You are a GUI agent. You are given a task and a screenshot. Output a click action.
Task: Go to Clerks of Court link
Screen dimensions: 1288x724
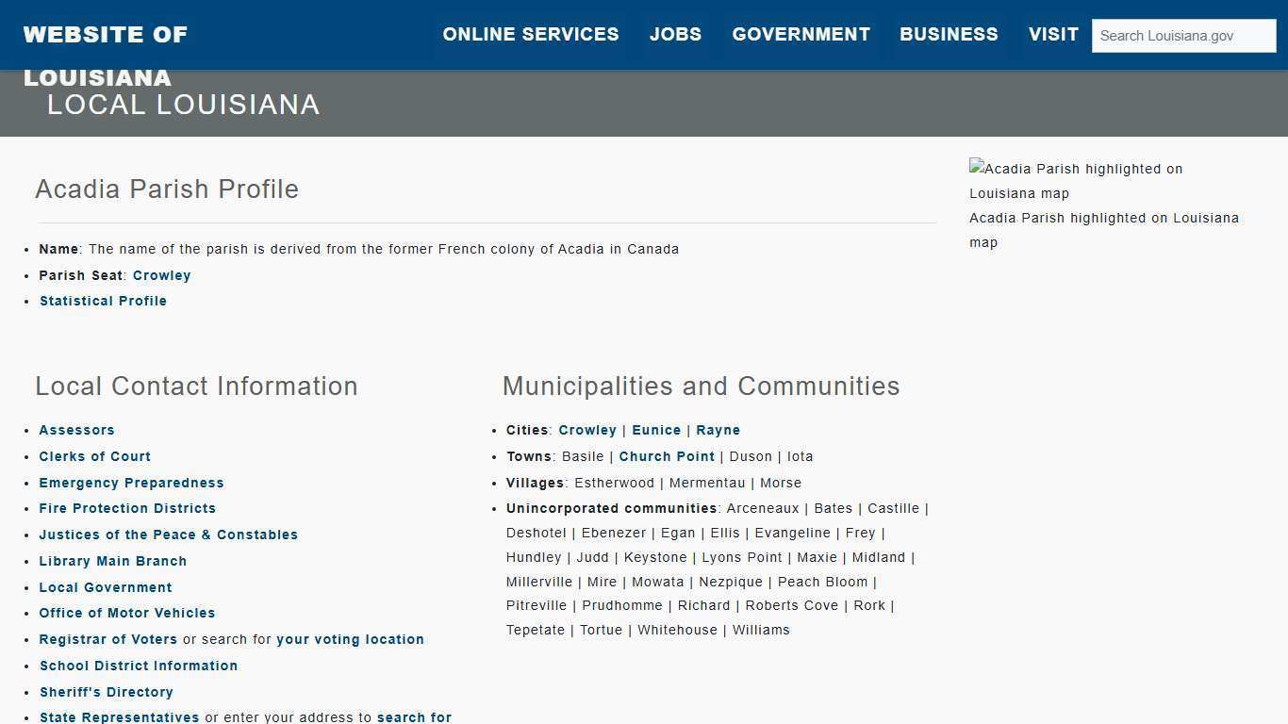(94, 456)
